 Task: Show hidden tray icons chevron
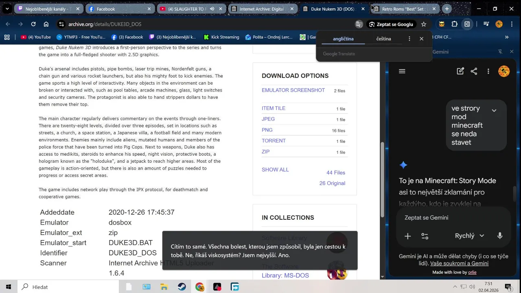[455, 287]
